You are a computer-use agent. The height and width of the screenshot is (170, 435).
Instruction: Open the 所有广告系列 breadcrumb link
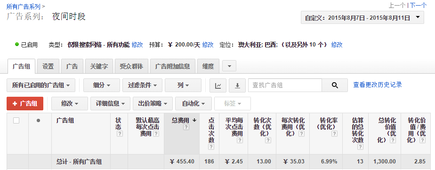coord(24,7)
